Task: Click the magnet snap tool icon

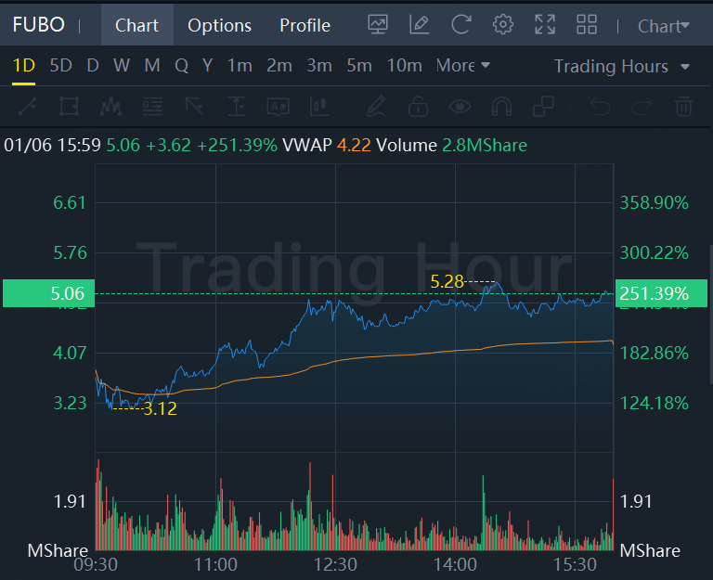Action: pyautogui.click(x=501, y=107)
